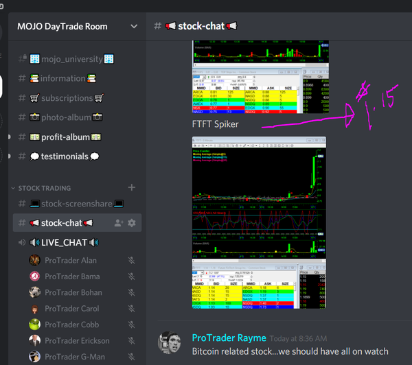412x365 pixels.
Task: Click muted microphone icon beside ProTrader Alan
Action: tap(131, 261)
